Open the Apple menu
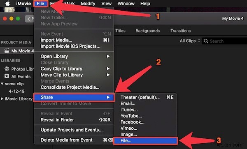The width and height of the screenshot is (247, 149). (7, 3)
